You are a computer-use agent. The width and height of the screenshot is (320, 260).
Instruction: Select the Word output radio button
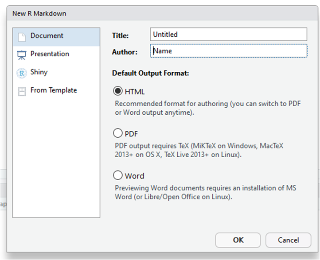(118, 175)
